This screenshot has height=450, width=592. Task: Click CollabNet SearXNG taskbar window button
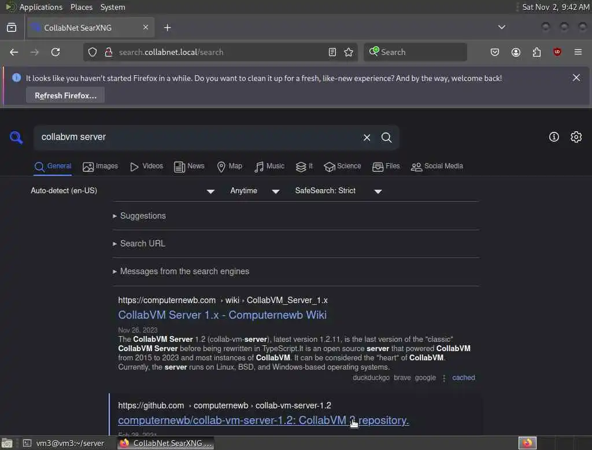click(166, 443)
